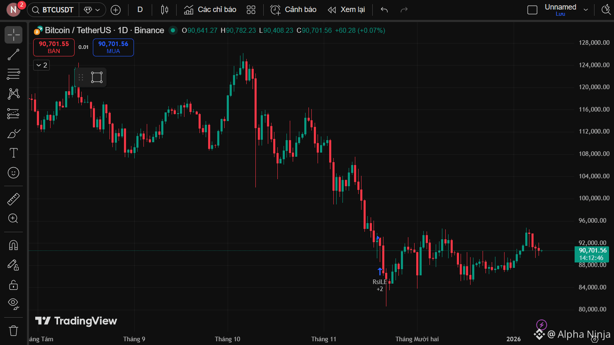Select the Text annotation tool
This screenshot has width=614, height=345.
pos(13,153)
